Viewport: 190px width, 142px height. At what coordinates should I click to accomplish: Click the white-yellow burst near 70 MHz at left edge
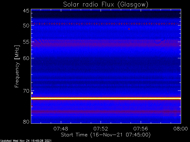click(32, 93)
